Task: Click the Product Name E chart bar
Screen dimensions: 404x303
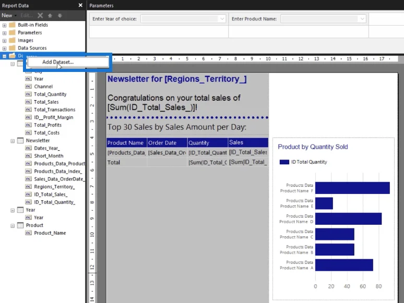Action: coord(324,203)
